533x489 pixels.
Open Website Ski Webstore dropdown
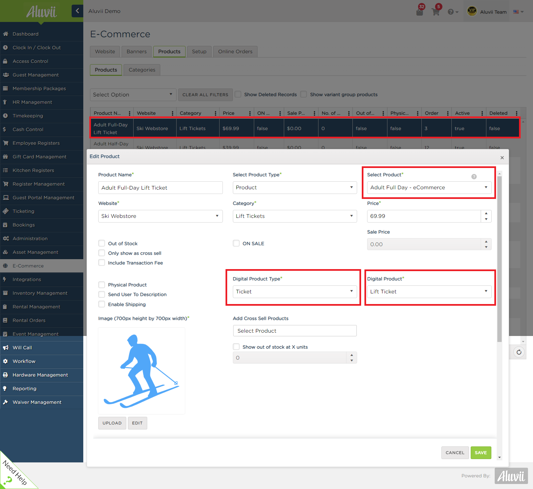[x=160, y=216]
